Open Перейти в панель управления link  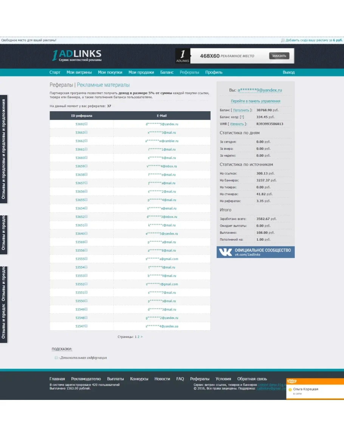[x=256, y=101]
